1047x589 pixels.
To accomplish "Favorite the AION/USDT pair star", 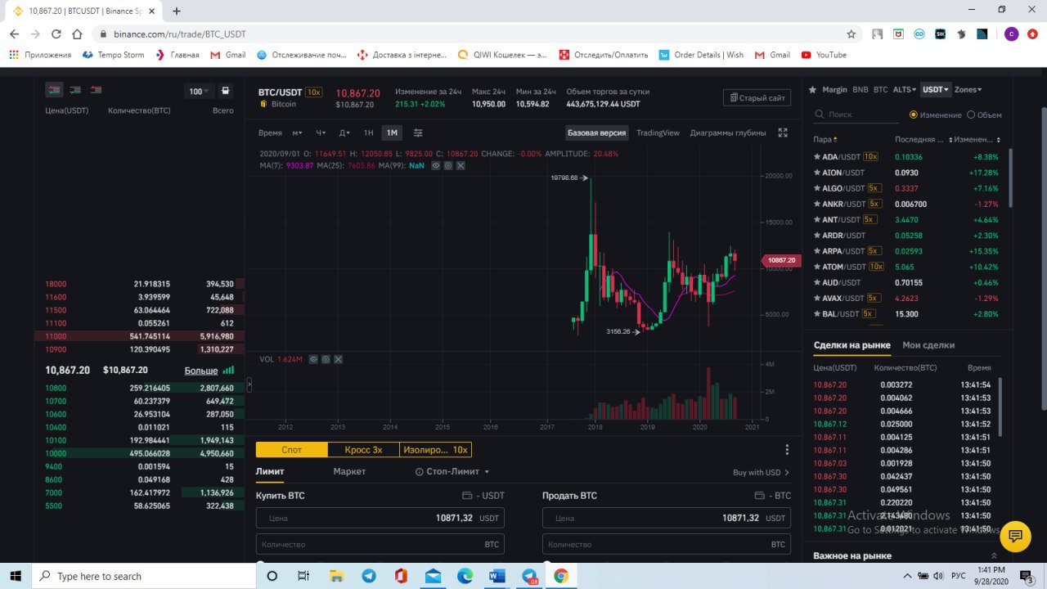I will [816, 173].
